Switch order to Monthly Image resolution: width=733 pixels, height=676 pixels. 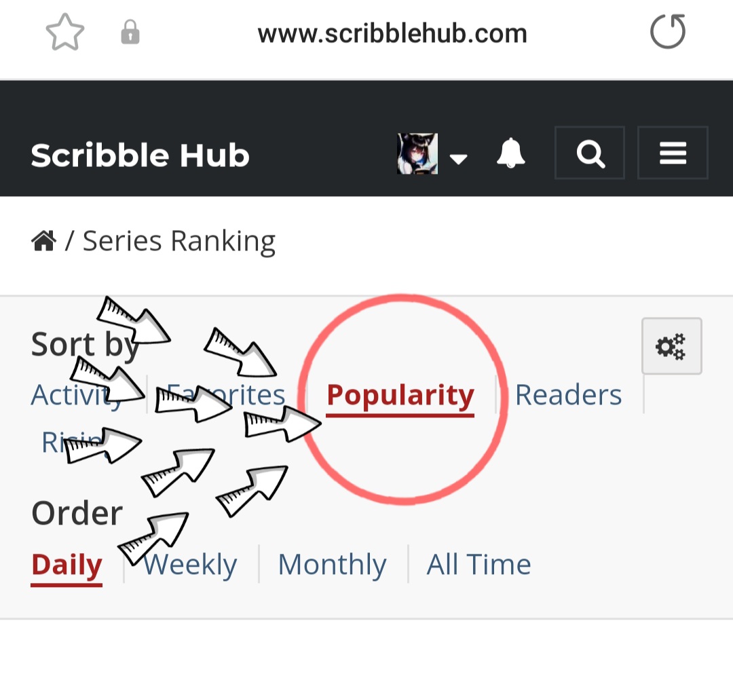332,565
